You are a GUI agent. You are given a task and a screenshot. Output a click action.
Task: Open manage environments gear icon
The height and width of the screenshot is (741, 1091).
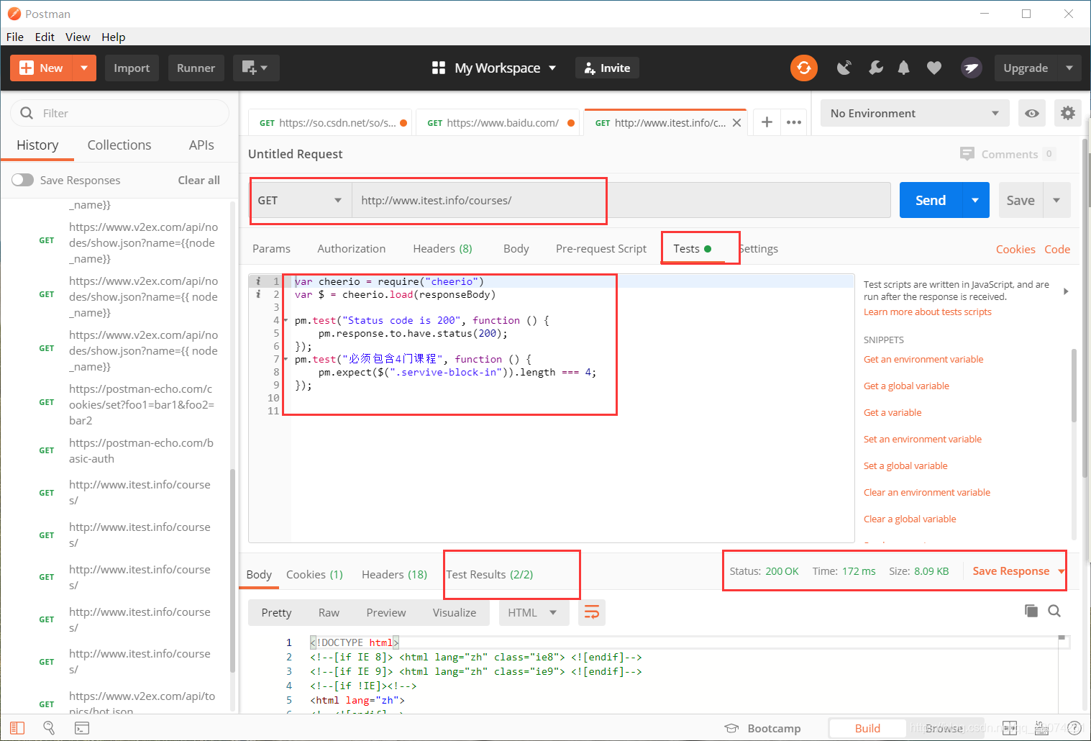pyautogui.click(x=1068, y=113)
